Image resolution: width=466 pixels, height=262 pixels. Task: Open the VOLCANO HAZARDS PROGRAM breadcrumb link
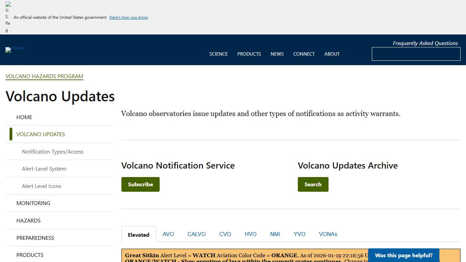[x=44, y=76]
